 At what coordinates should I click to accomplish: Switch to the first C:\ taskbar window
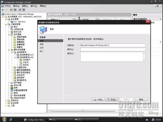[x=61, y=120]
